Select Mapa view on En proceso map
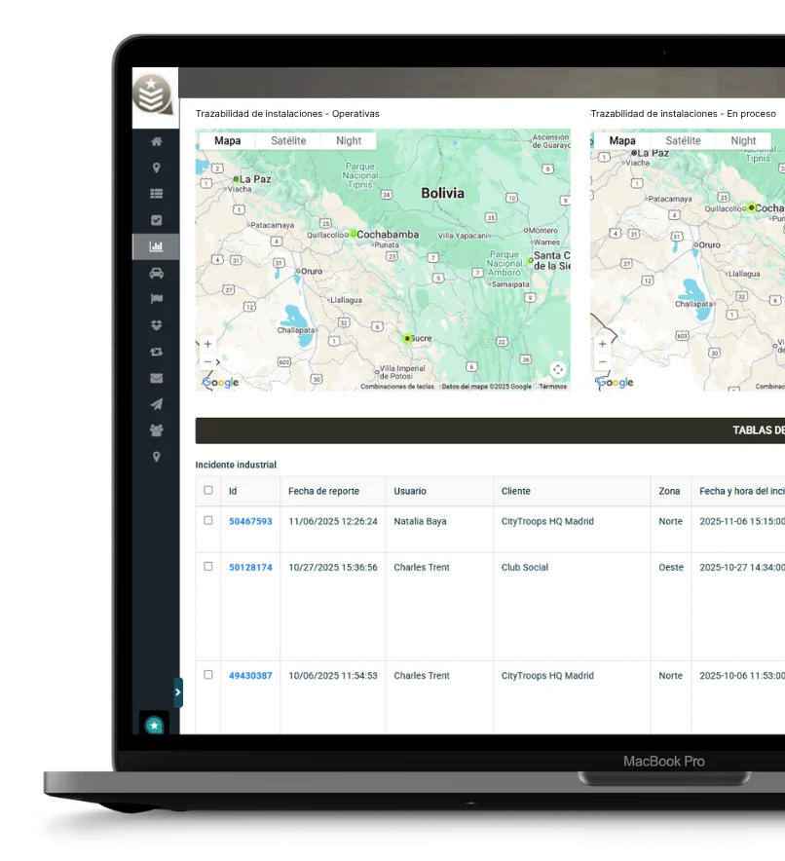Image resolution: width=785 pixels, height=861 pixels. point(622,140)
